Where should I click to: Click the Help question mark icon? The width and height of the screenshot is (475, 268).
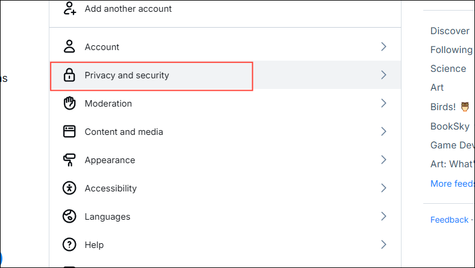point(69,244)
